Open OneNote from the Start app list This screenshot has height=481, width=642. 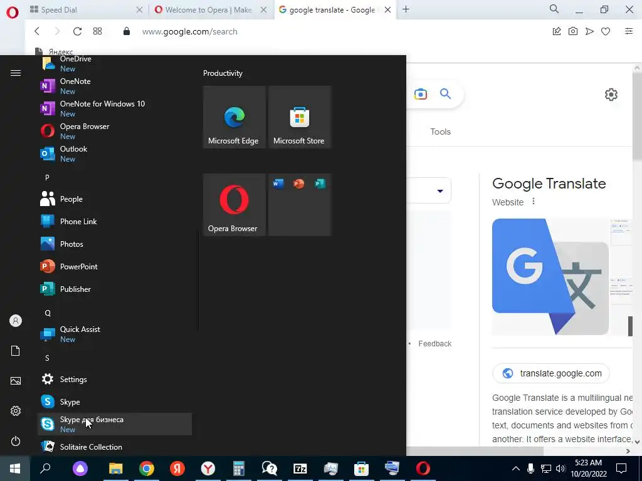tap(115, 86)
